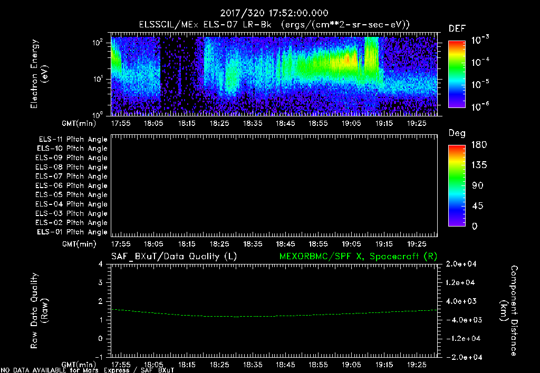Click the pitch angle panel 18:45 time label

[285, 244]
